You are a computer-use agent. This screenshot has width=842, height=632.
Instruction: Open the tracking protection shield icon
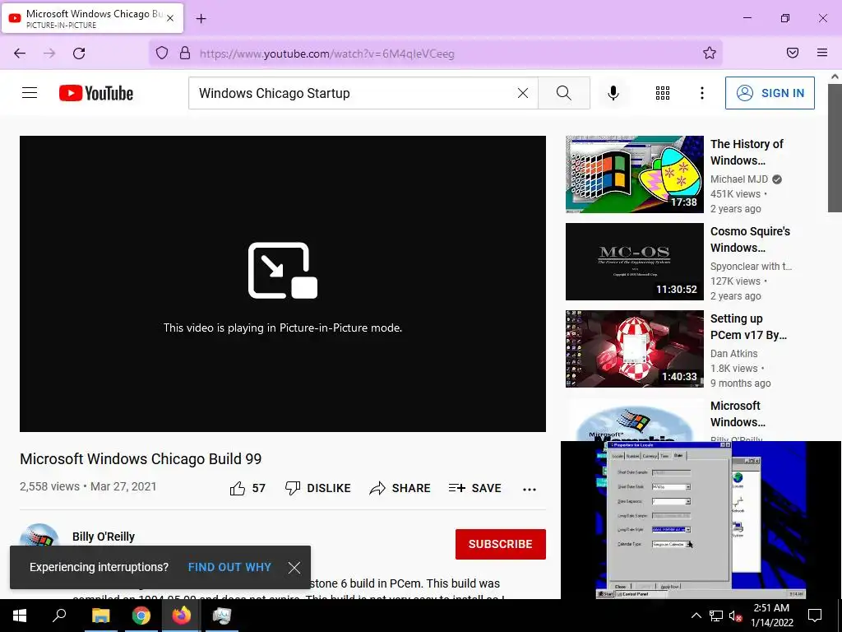tap(162, 53)
